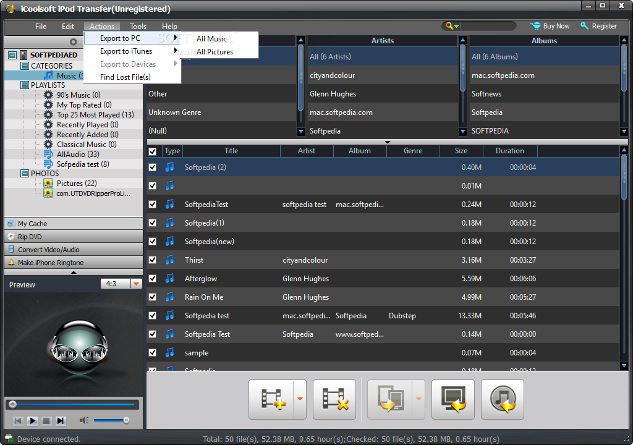Open the File menu
Viewport: 633px width, 445px height.
(41, 26)
